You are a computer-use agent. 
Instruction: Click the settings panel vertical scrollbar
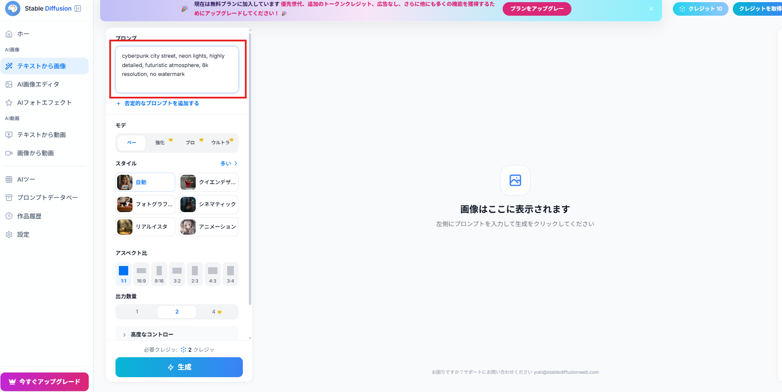point(250,170)
